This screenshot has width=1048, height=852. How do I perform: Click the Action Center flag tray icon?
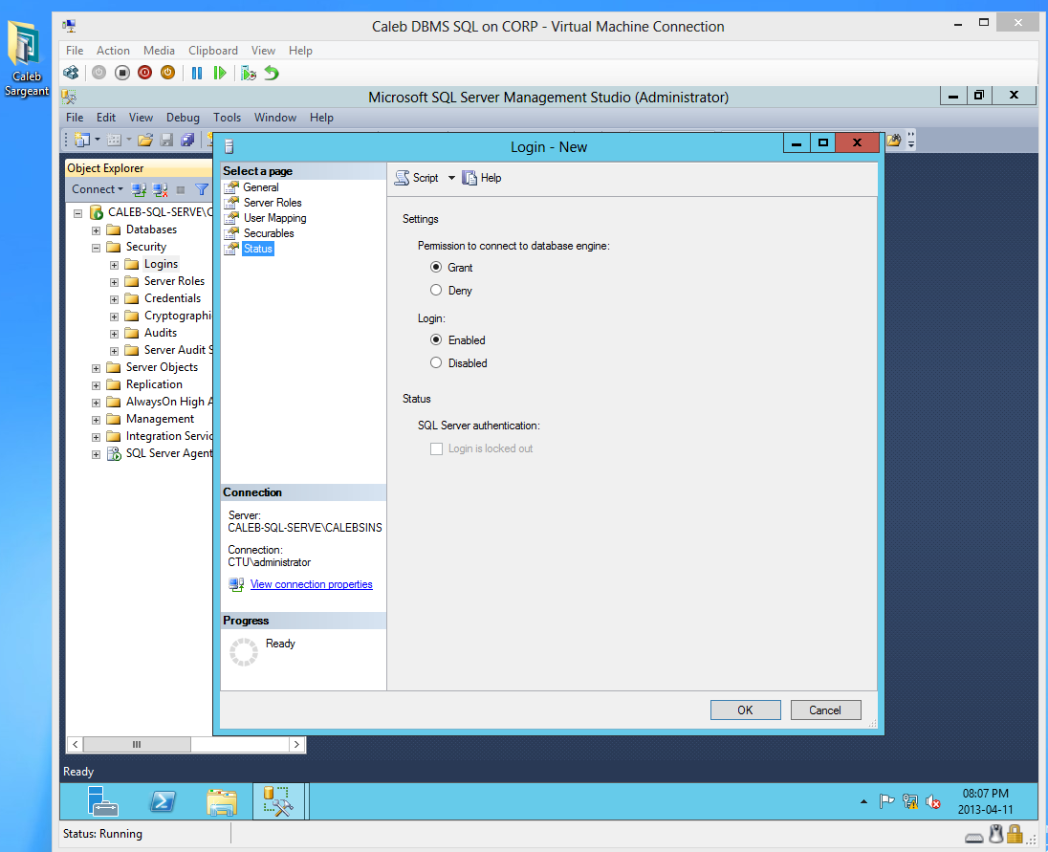click(886, 801)
